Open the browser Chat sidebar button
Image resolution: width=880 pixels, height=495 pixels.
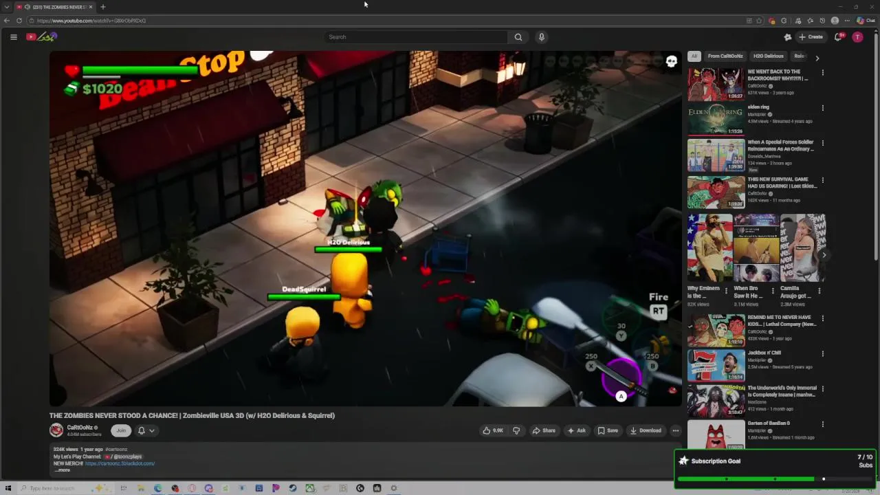(x=866, y=21)
